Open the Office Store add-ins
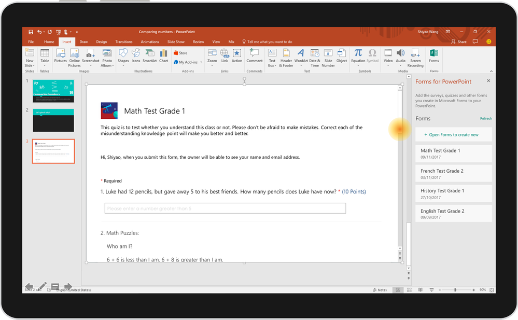The image size is (518, 320). click(181, 53)
